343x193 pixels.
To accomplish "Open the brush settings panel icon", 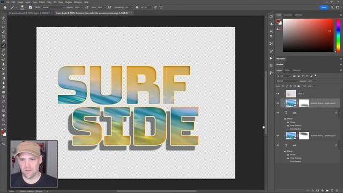I will click(31, 7).
